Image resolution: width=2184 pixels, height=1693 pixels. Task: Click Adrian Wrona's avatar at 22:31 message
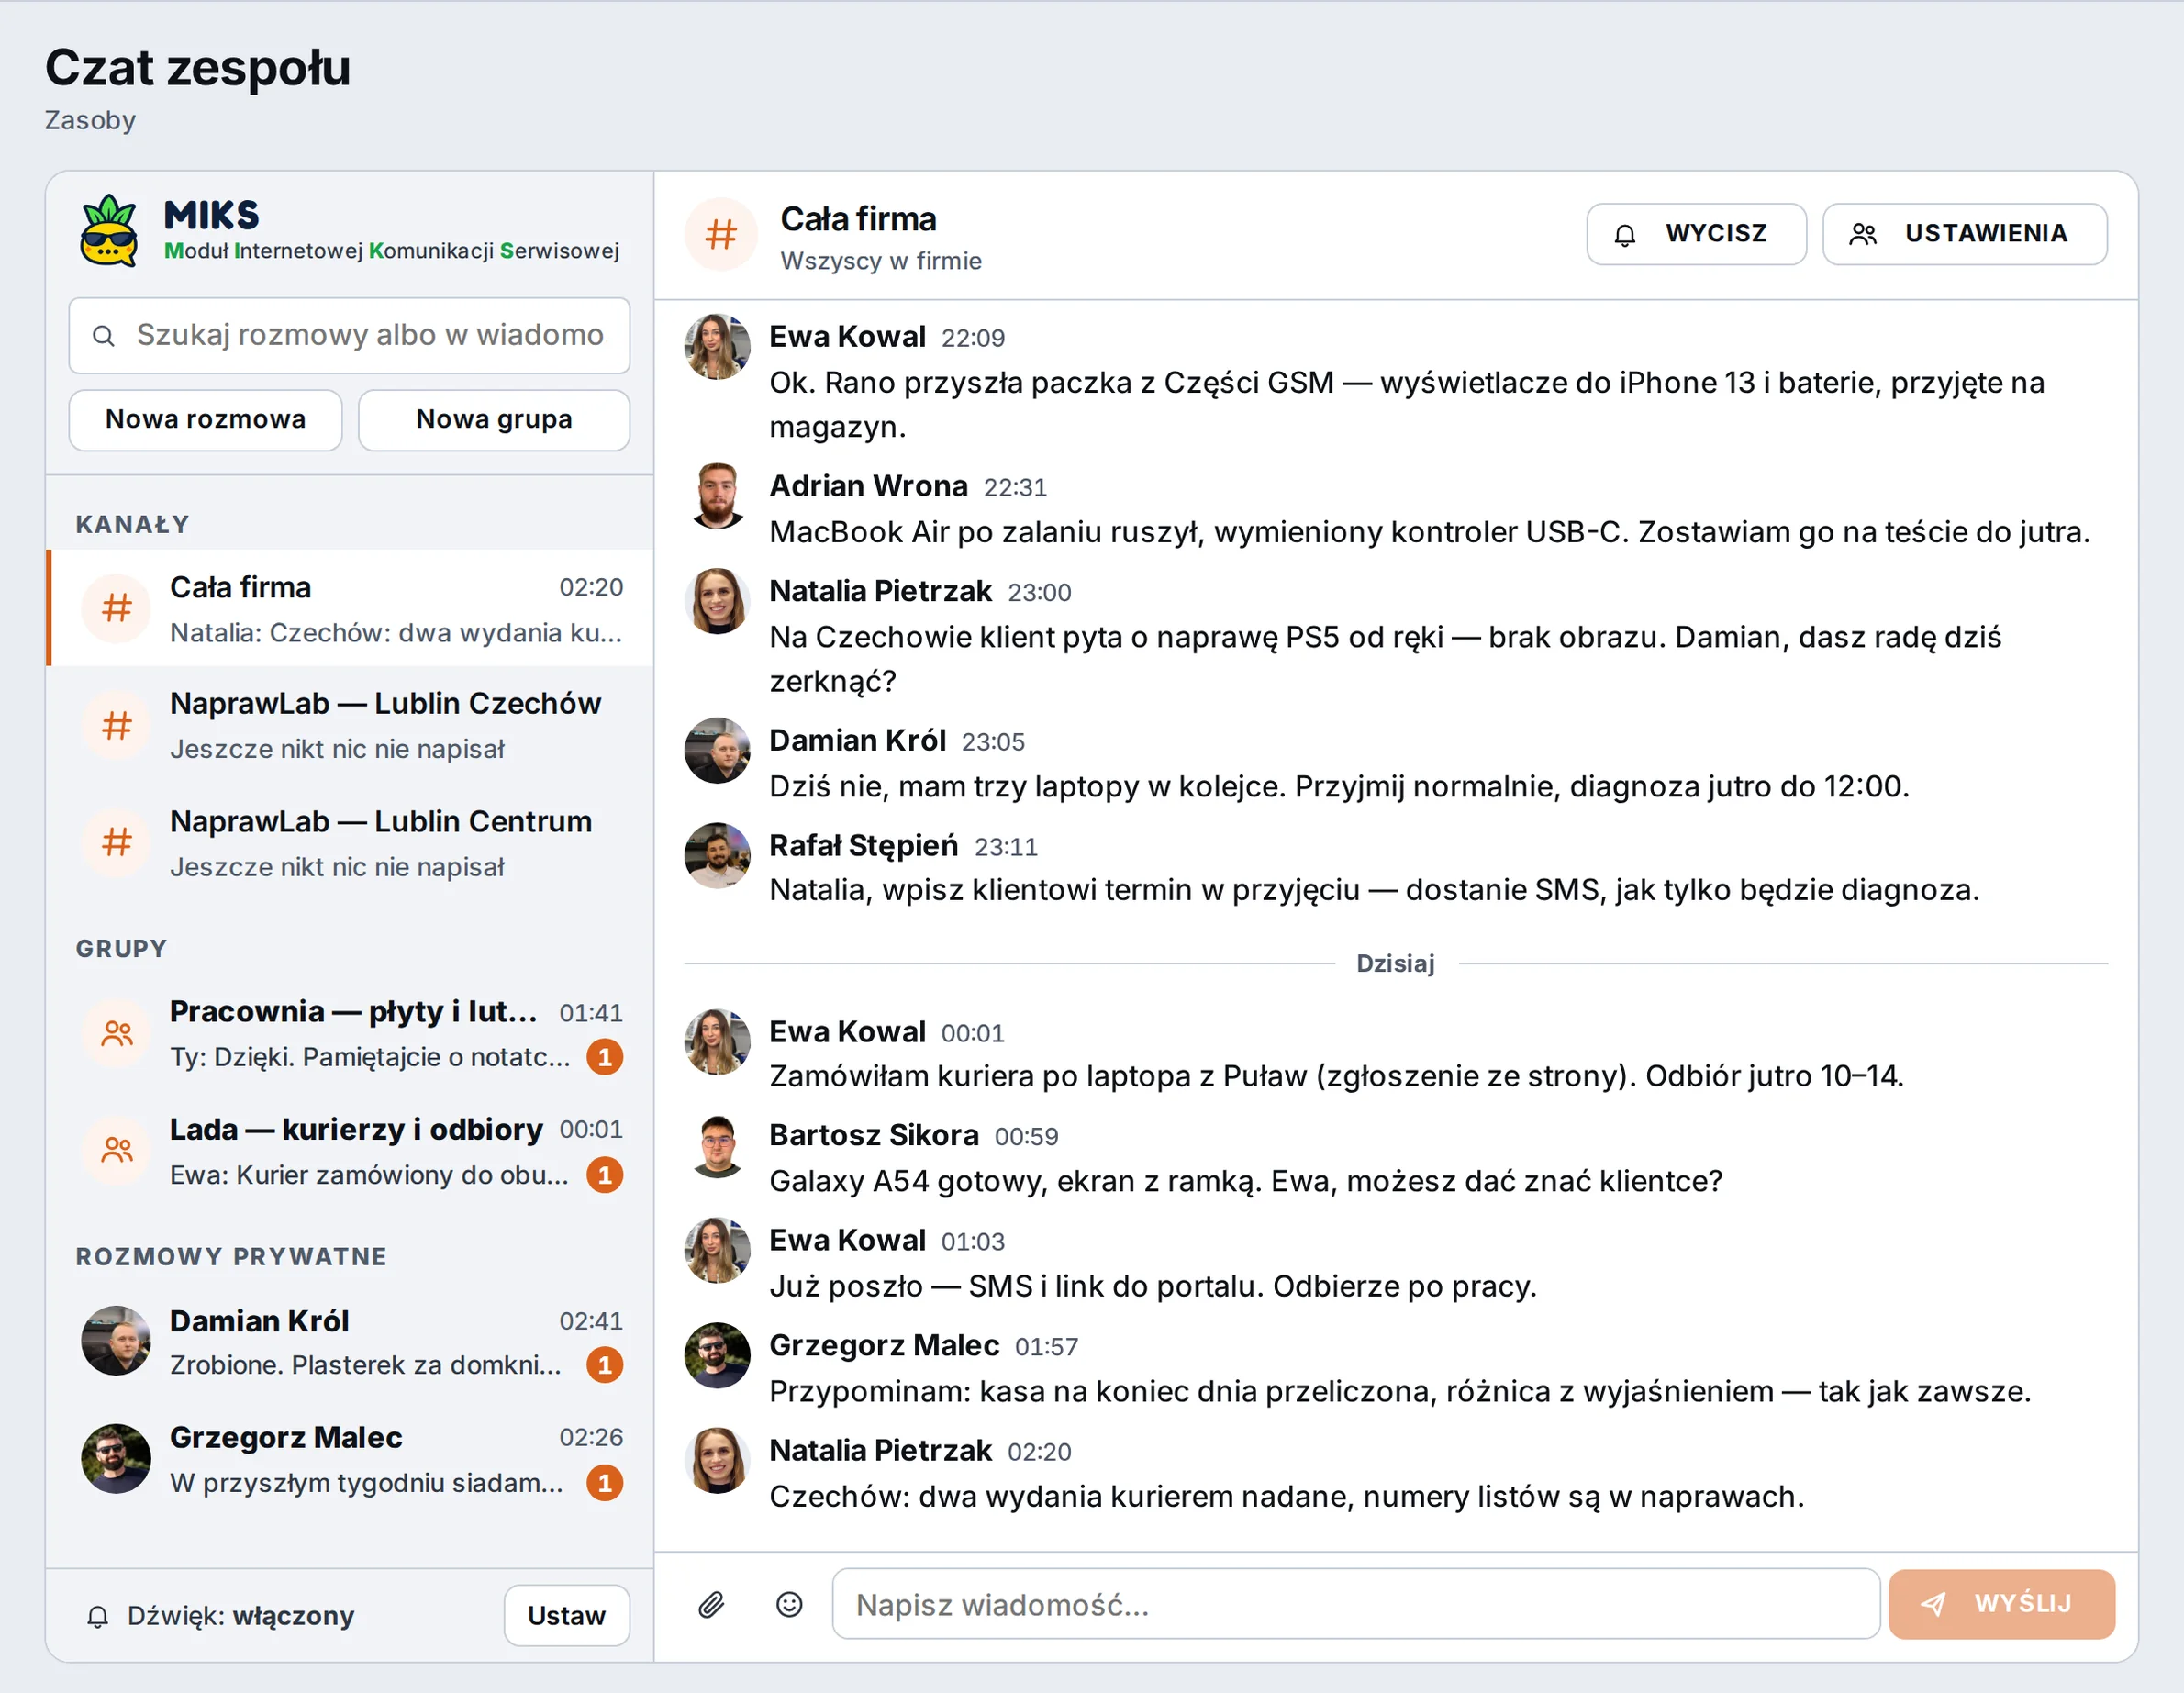(x=717, y=496)
